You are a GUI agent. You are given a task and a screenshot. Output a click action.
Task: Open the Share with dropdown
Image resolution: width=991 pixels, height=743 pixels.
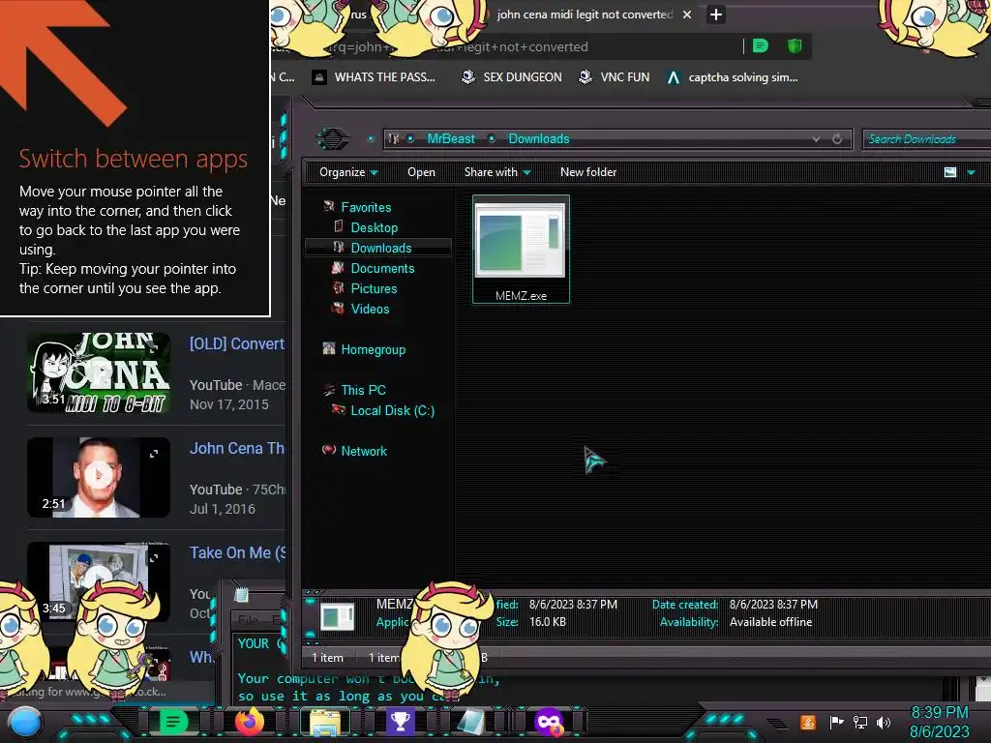click(497, 172)
